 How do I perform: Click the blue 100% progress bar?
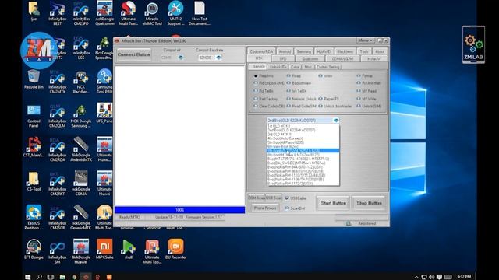pyautogui.click(x=180, y=210)
